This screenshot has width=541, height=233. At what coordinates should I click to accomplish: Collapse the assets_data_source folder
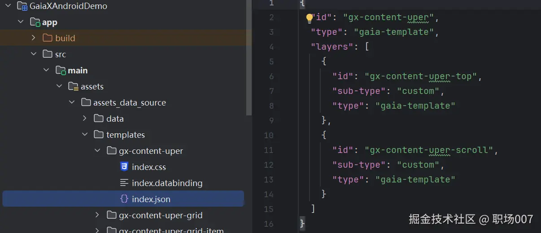tap(72, 102)
